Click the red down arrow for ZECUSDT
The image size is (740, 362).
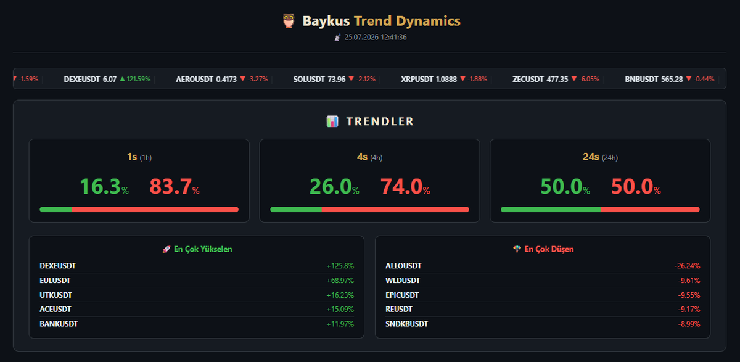click(573, 79)
